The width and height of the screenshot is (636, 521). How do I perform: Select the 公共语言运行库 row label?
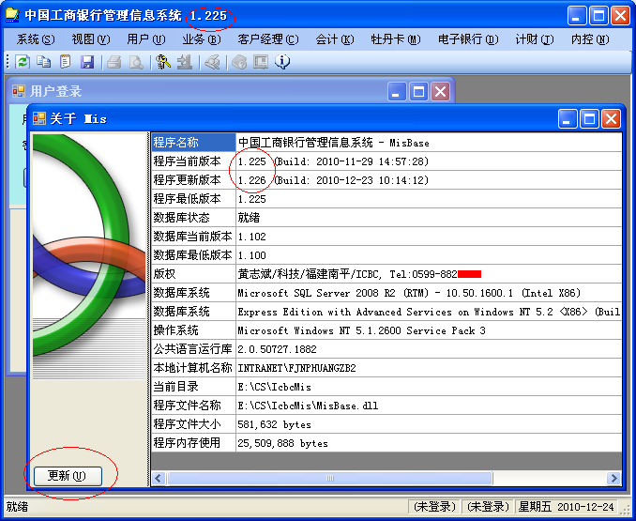(193, 349)
